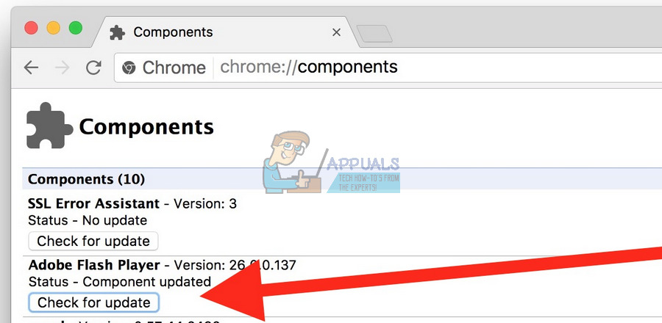
Task: Close the Components tab
Action: point(336,32)
